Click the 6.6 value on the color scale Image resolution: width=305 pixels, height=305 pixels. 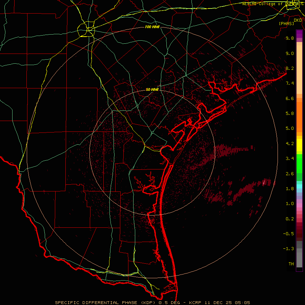(x=290, y=98)
